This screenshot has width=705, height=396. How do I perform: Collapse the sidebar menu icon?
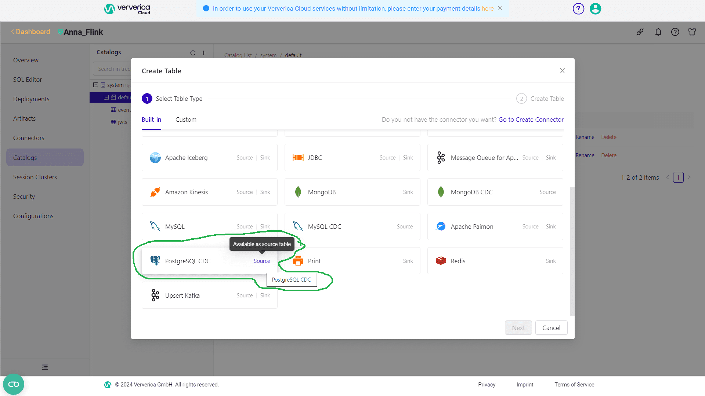click(45, 367)
